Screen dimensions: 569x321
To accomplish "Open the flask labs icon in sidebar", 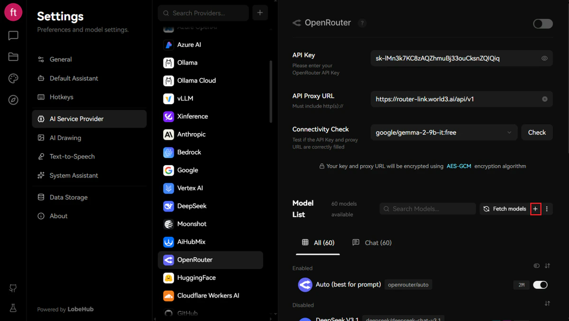I will (x=13, y=308).
